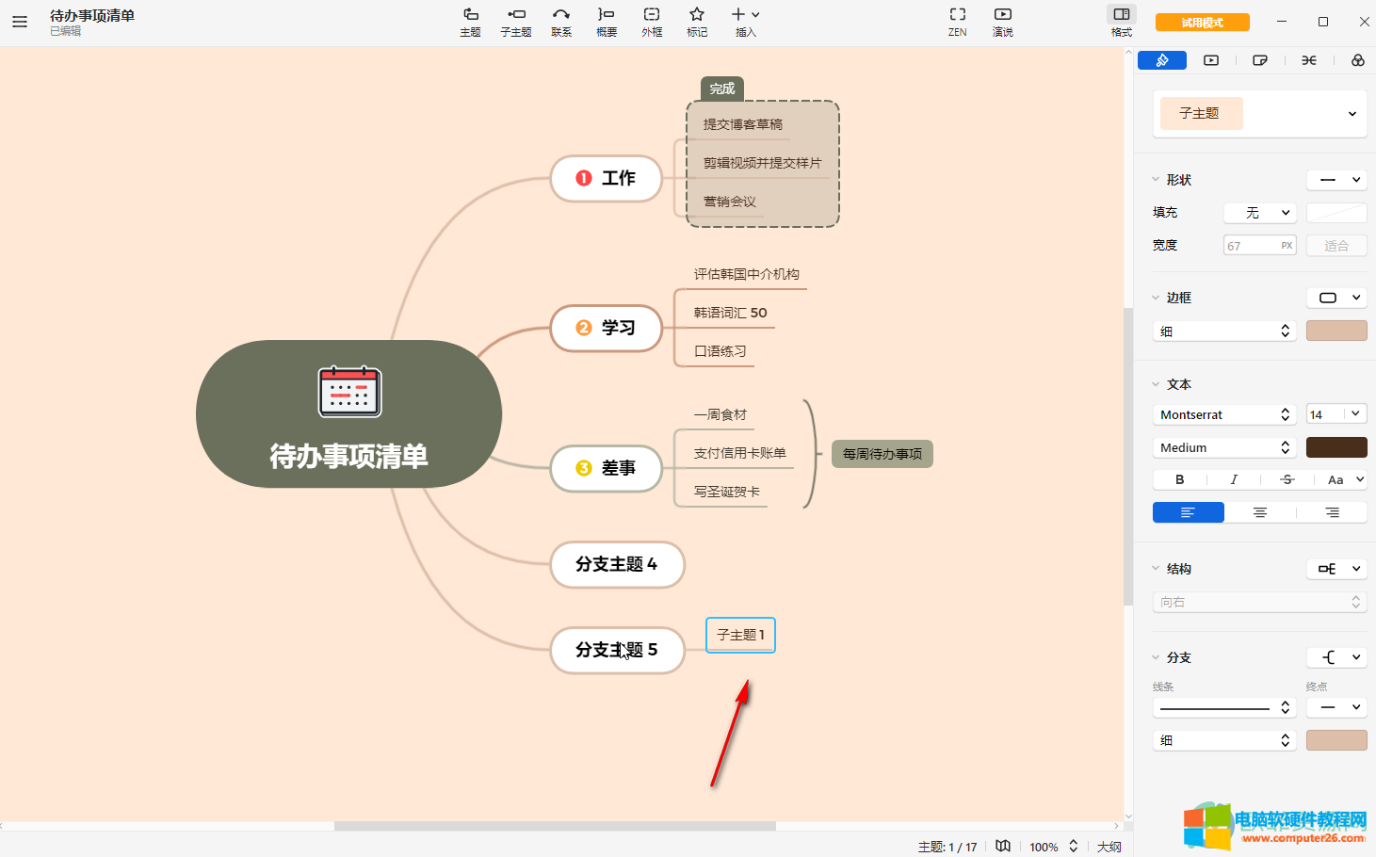
Task: Open the hamburger menu
Action: pos(20,22)
